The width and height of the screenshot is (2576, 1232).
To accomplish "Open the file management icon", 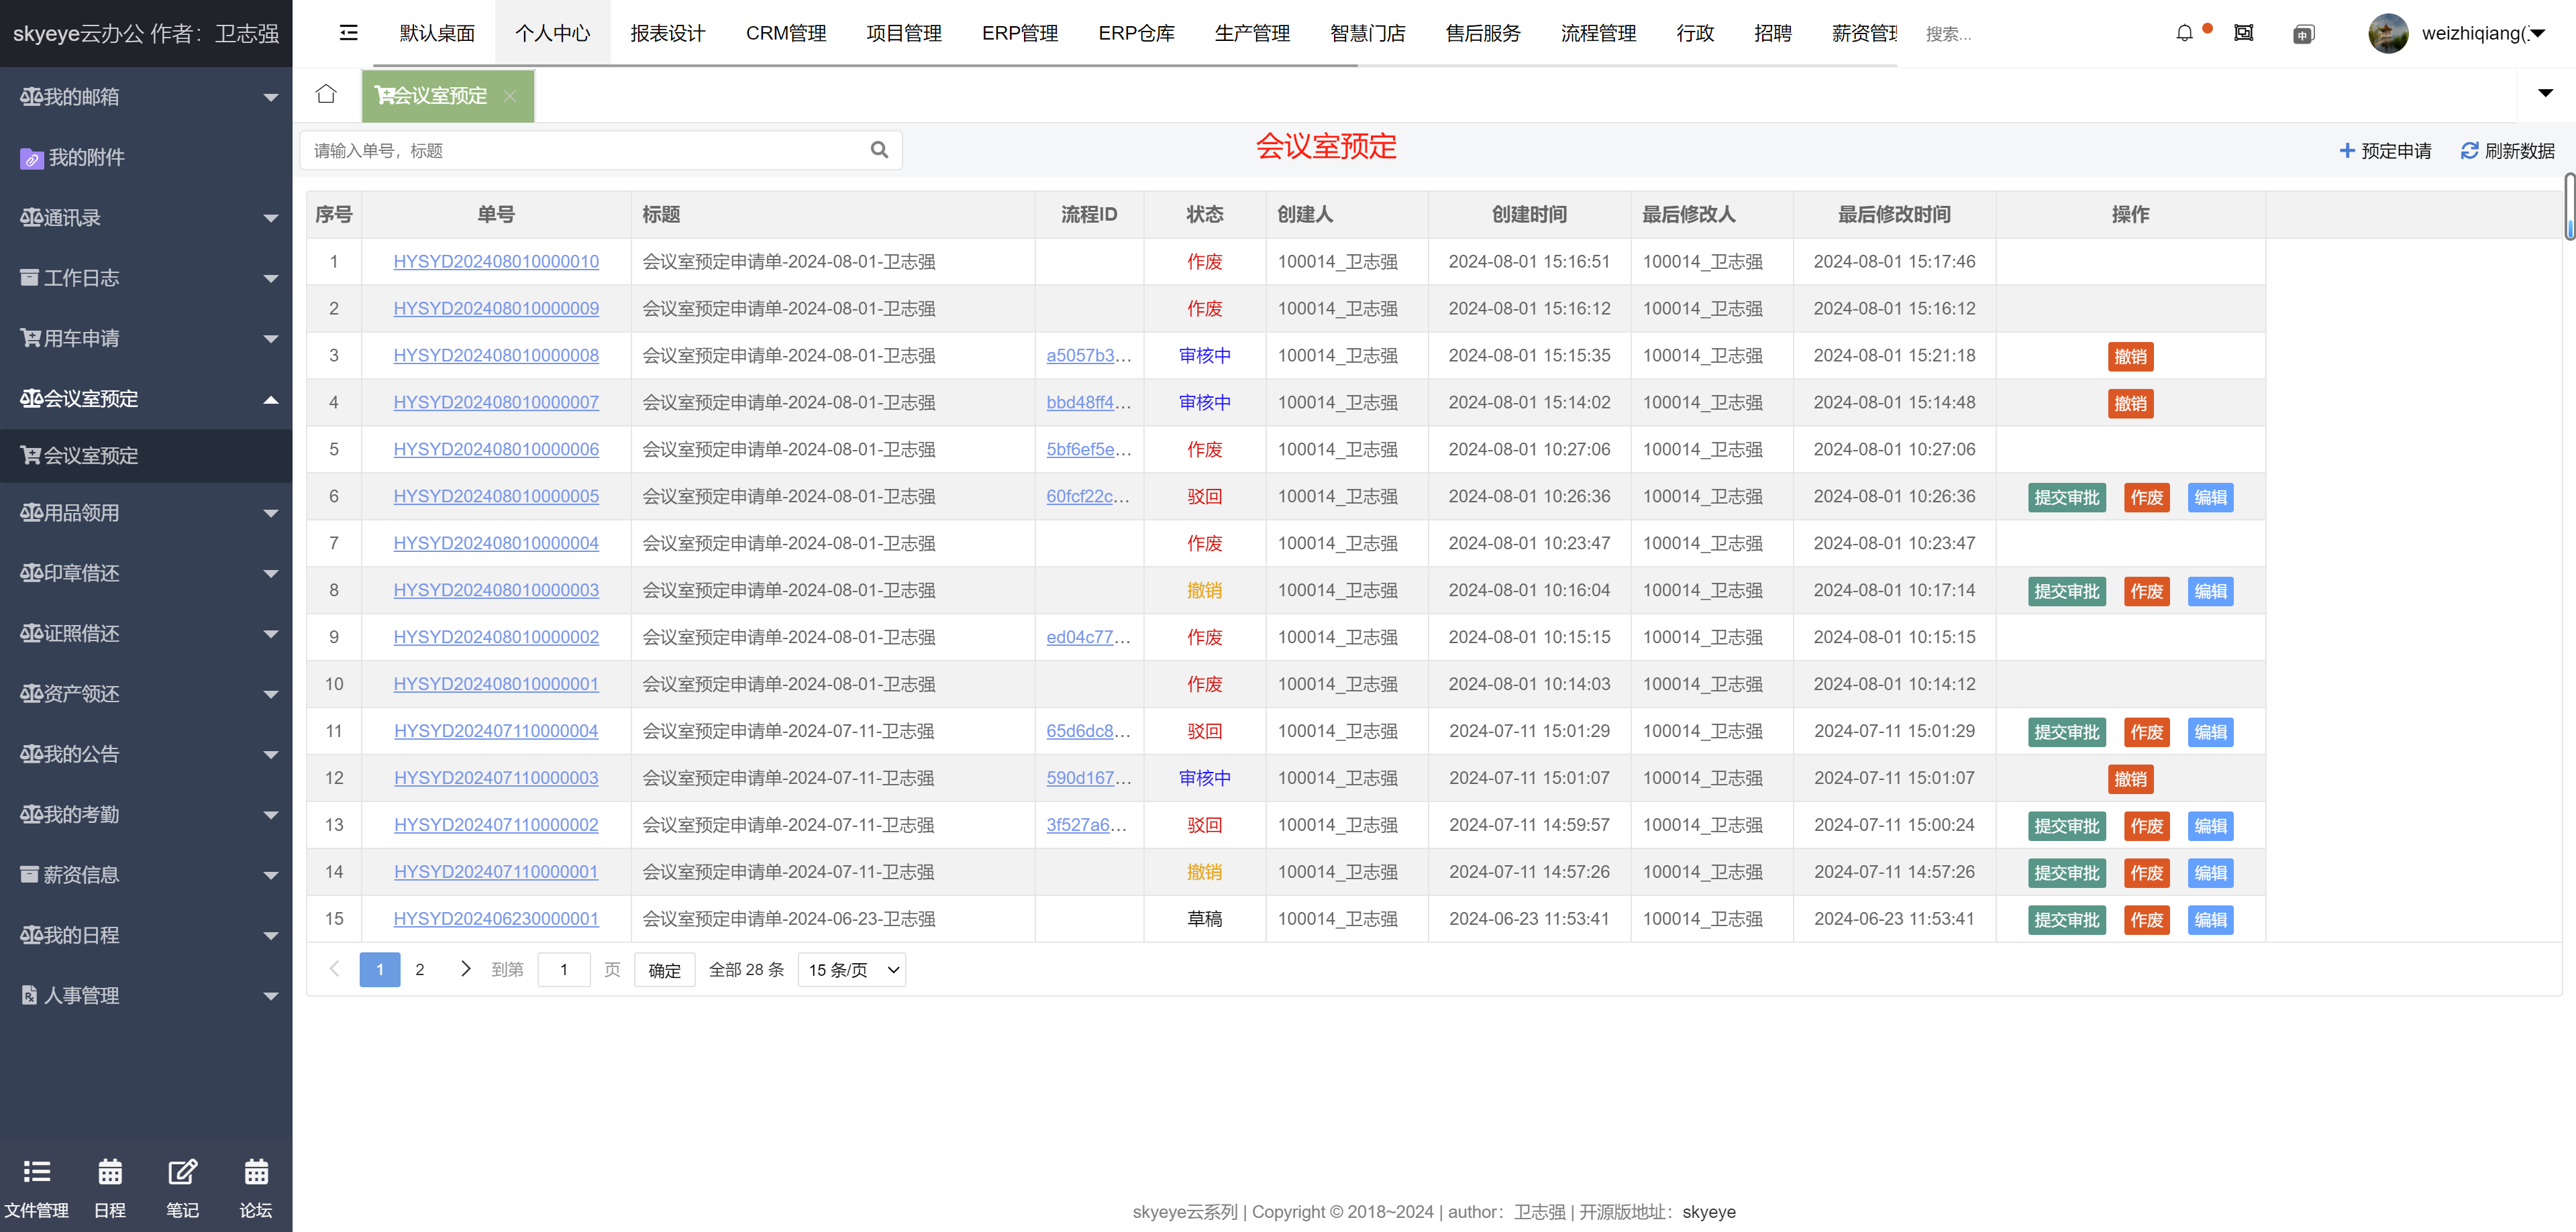I will pyautogui.click(x=36, y=1172).
